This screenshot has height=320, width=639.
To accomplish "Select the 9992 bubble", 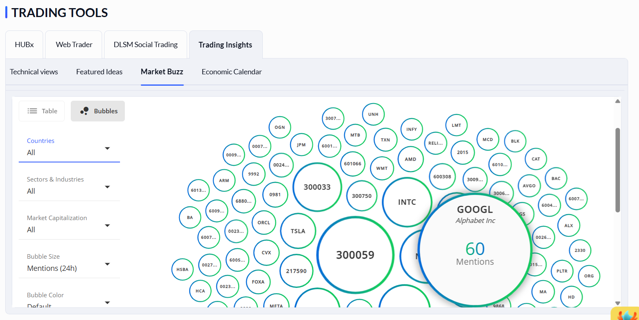I will pos(254,174).
